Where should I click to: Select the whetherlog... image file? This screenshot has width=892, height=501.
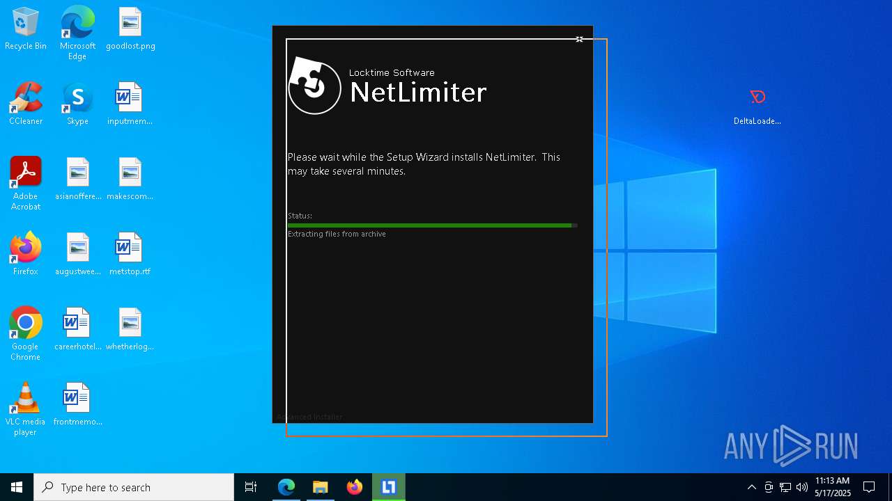(130, 330)
